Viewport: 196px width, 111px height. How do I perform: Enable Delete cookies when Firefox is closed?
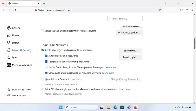click(42, 31)
